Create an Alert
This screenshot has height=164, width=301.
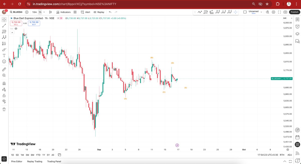pos(86,12)
